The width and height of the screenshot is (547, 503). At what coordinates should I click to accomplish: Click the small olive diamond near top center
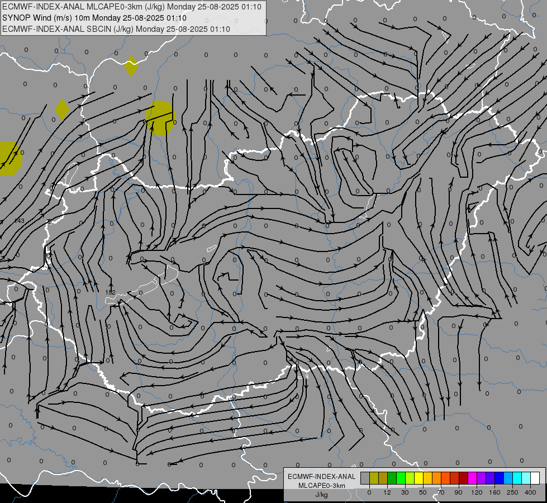(131, 65)
